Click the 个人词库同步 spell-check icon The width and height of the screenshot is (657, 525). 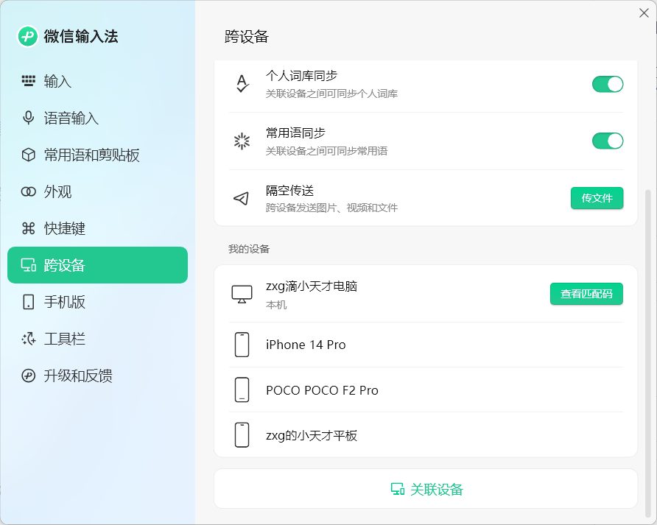point(242,84)
